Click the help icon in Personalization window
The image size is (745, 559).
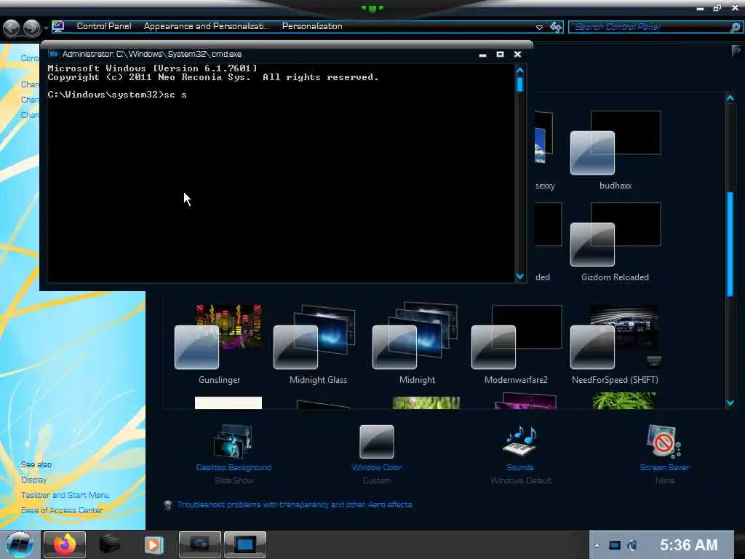click(x=736, y=51)
